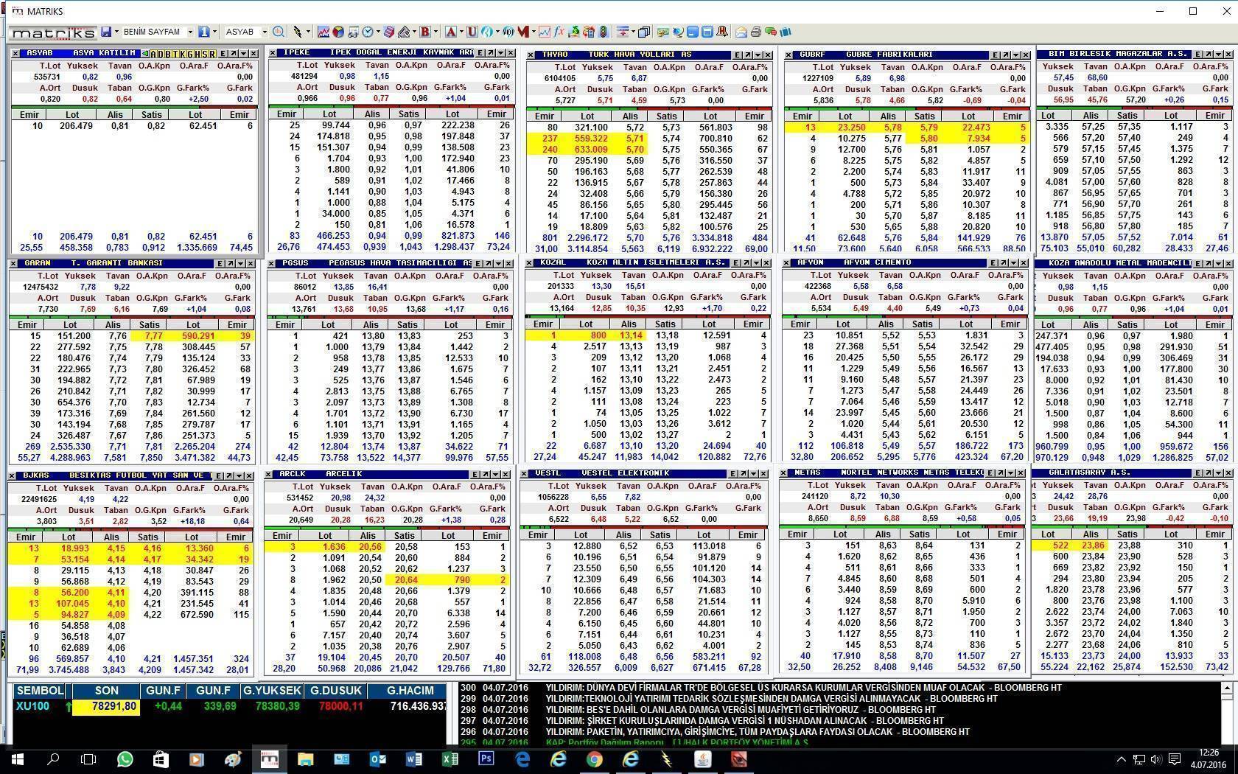Open the pie chart icon in toolbar
1238x774 pixels.
coord(338,32)
